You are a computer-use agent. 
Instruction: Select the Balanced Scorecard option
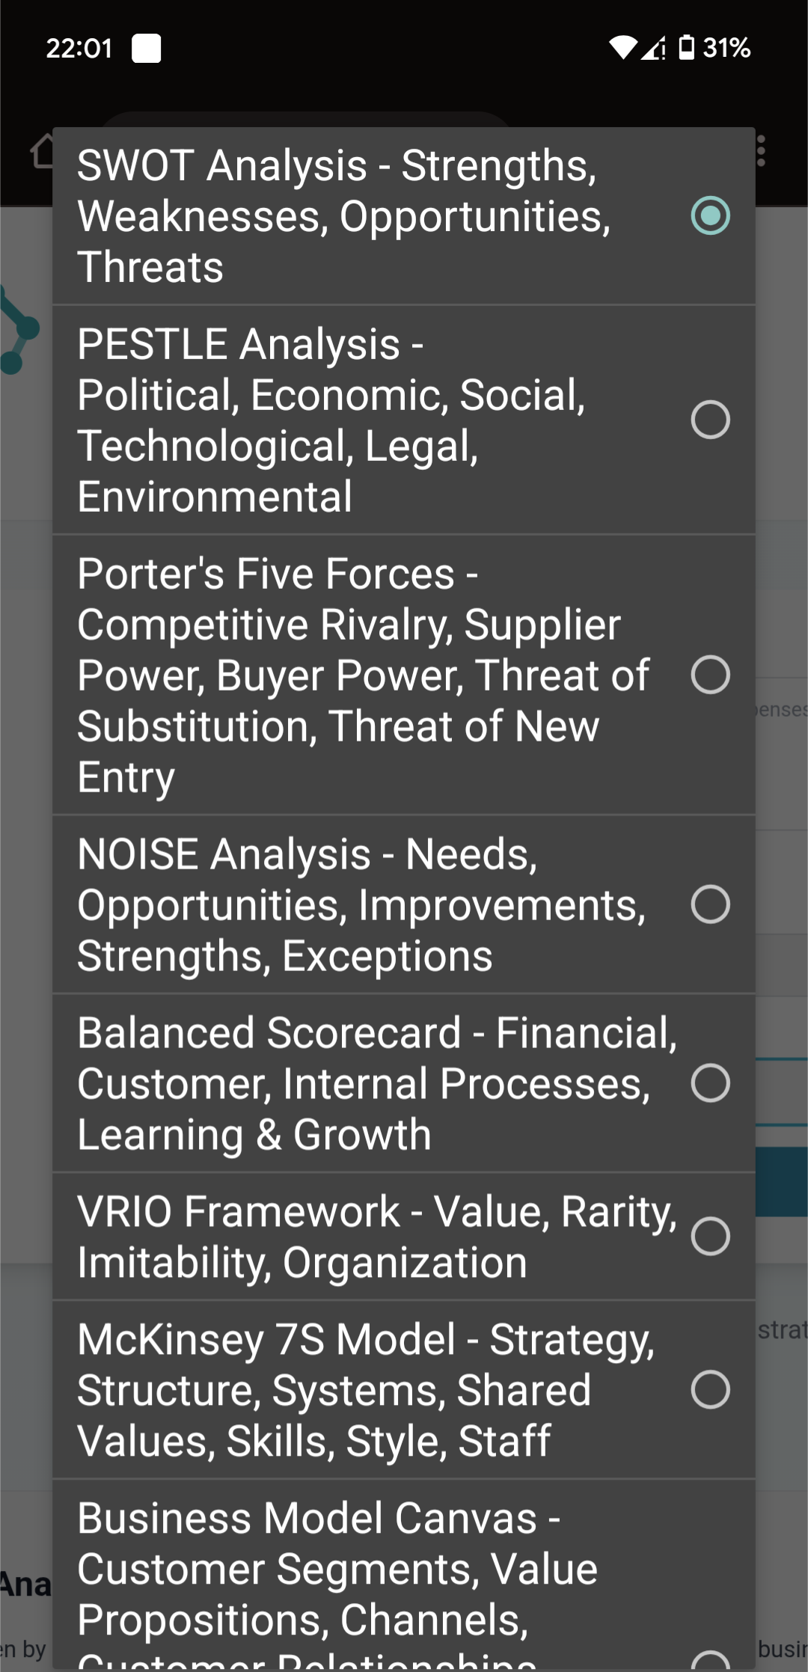711,1082
